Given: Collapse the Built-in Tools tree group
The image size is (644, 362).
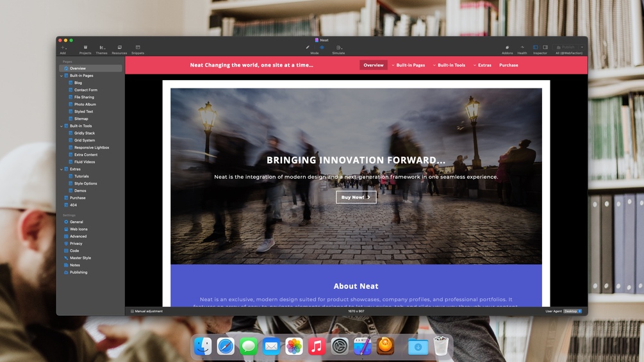Looking at the screenshot, I should point(62,126).
